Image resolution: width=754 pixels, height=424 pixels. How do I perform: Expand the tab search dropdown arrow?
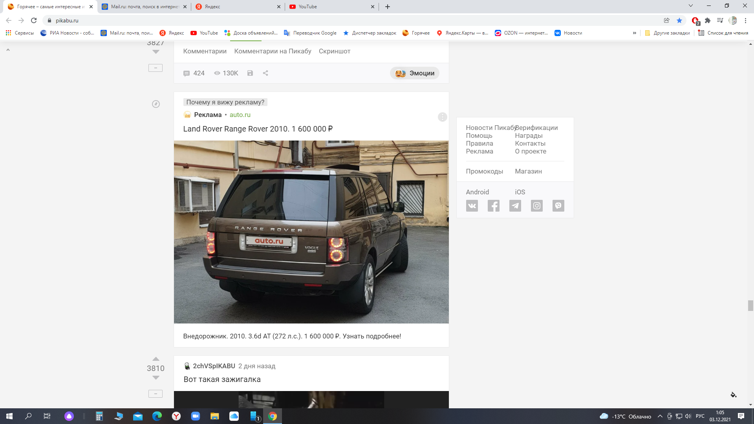click(691, 5)
